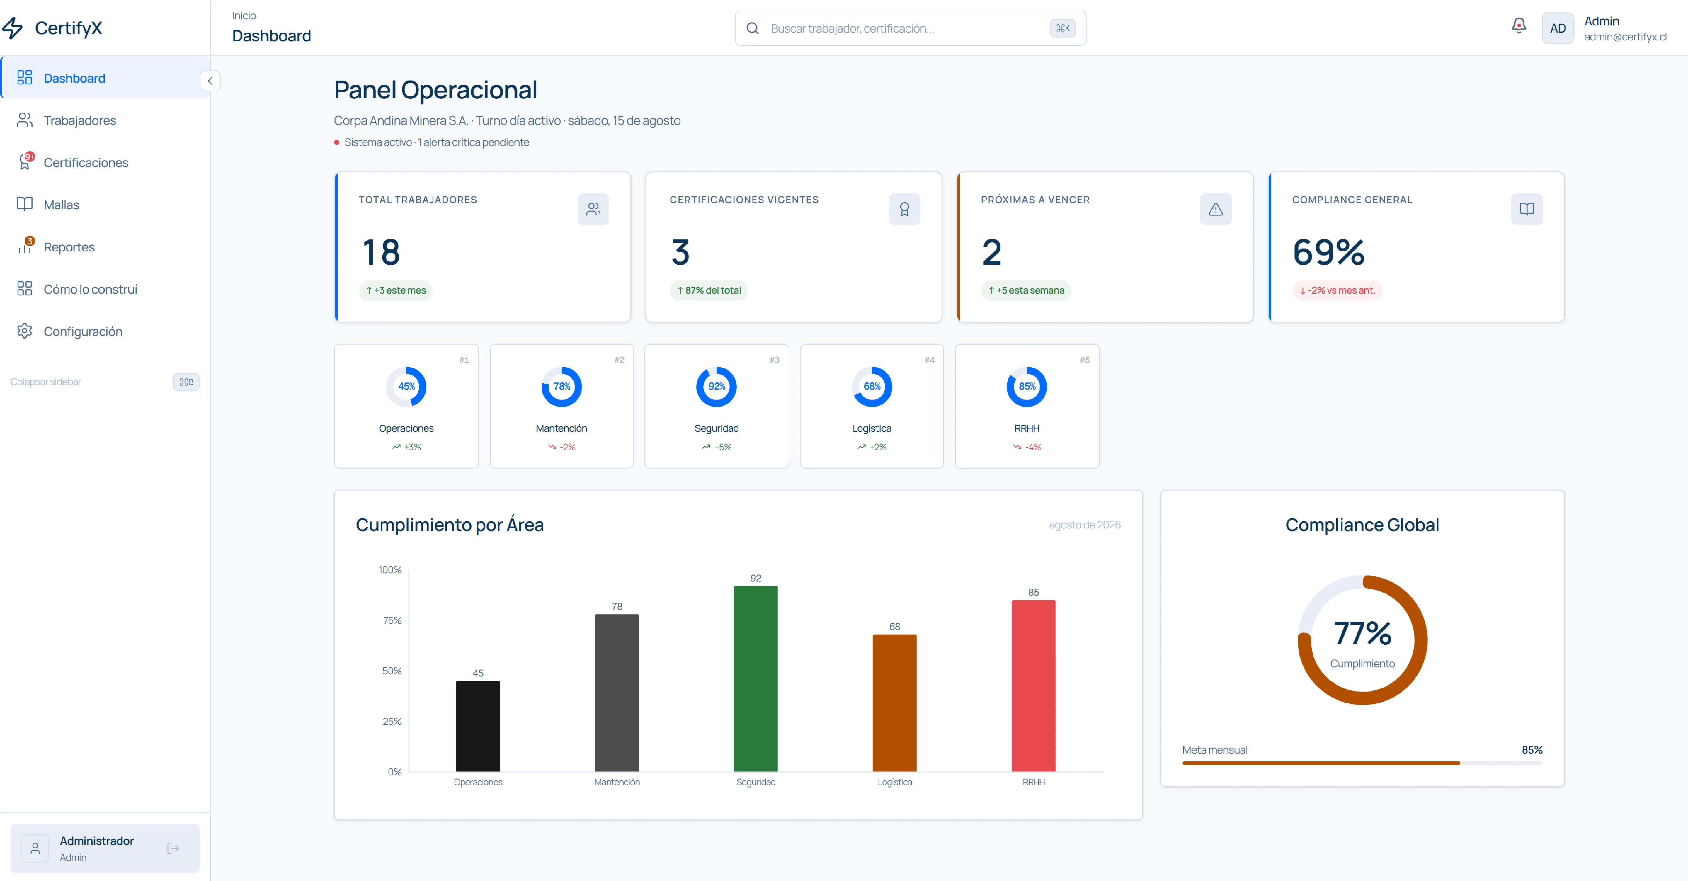Click the people icon on Total Trabajadores card
The width and height of the screenshot is (1688, 881).
(593, 209)
